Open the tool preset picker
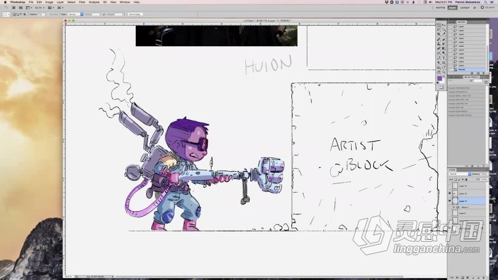The height and width of the screenshot is (280, 498). 6,14
